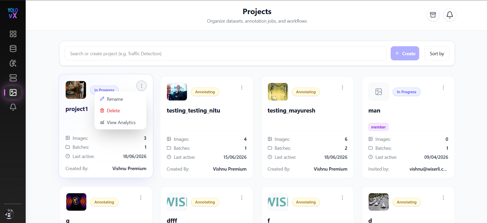Image resolution: width=487 pixels, height=223 pixels.
Task: Open notifications bell in left sidebar
Action: 13,107
